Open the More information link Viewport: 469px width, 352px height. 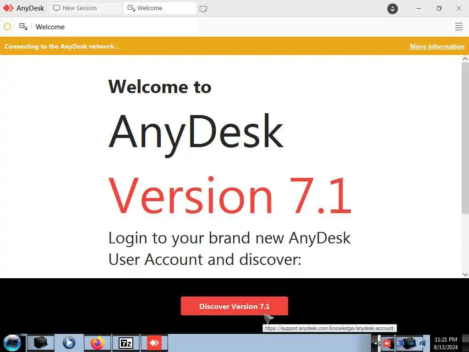point(437,46)
